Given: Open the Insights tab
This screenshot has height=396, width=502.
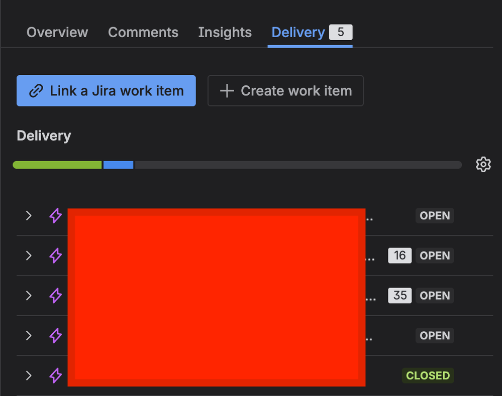Looking at the screenshot, I should (x=225, y=32).
